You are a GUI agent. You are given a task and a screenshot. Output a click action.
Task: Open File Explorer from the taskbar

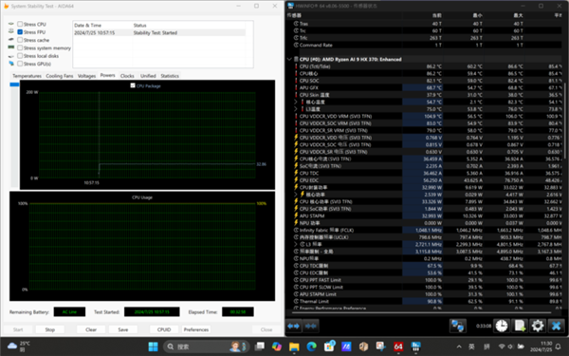coord(294,347)
